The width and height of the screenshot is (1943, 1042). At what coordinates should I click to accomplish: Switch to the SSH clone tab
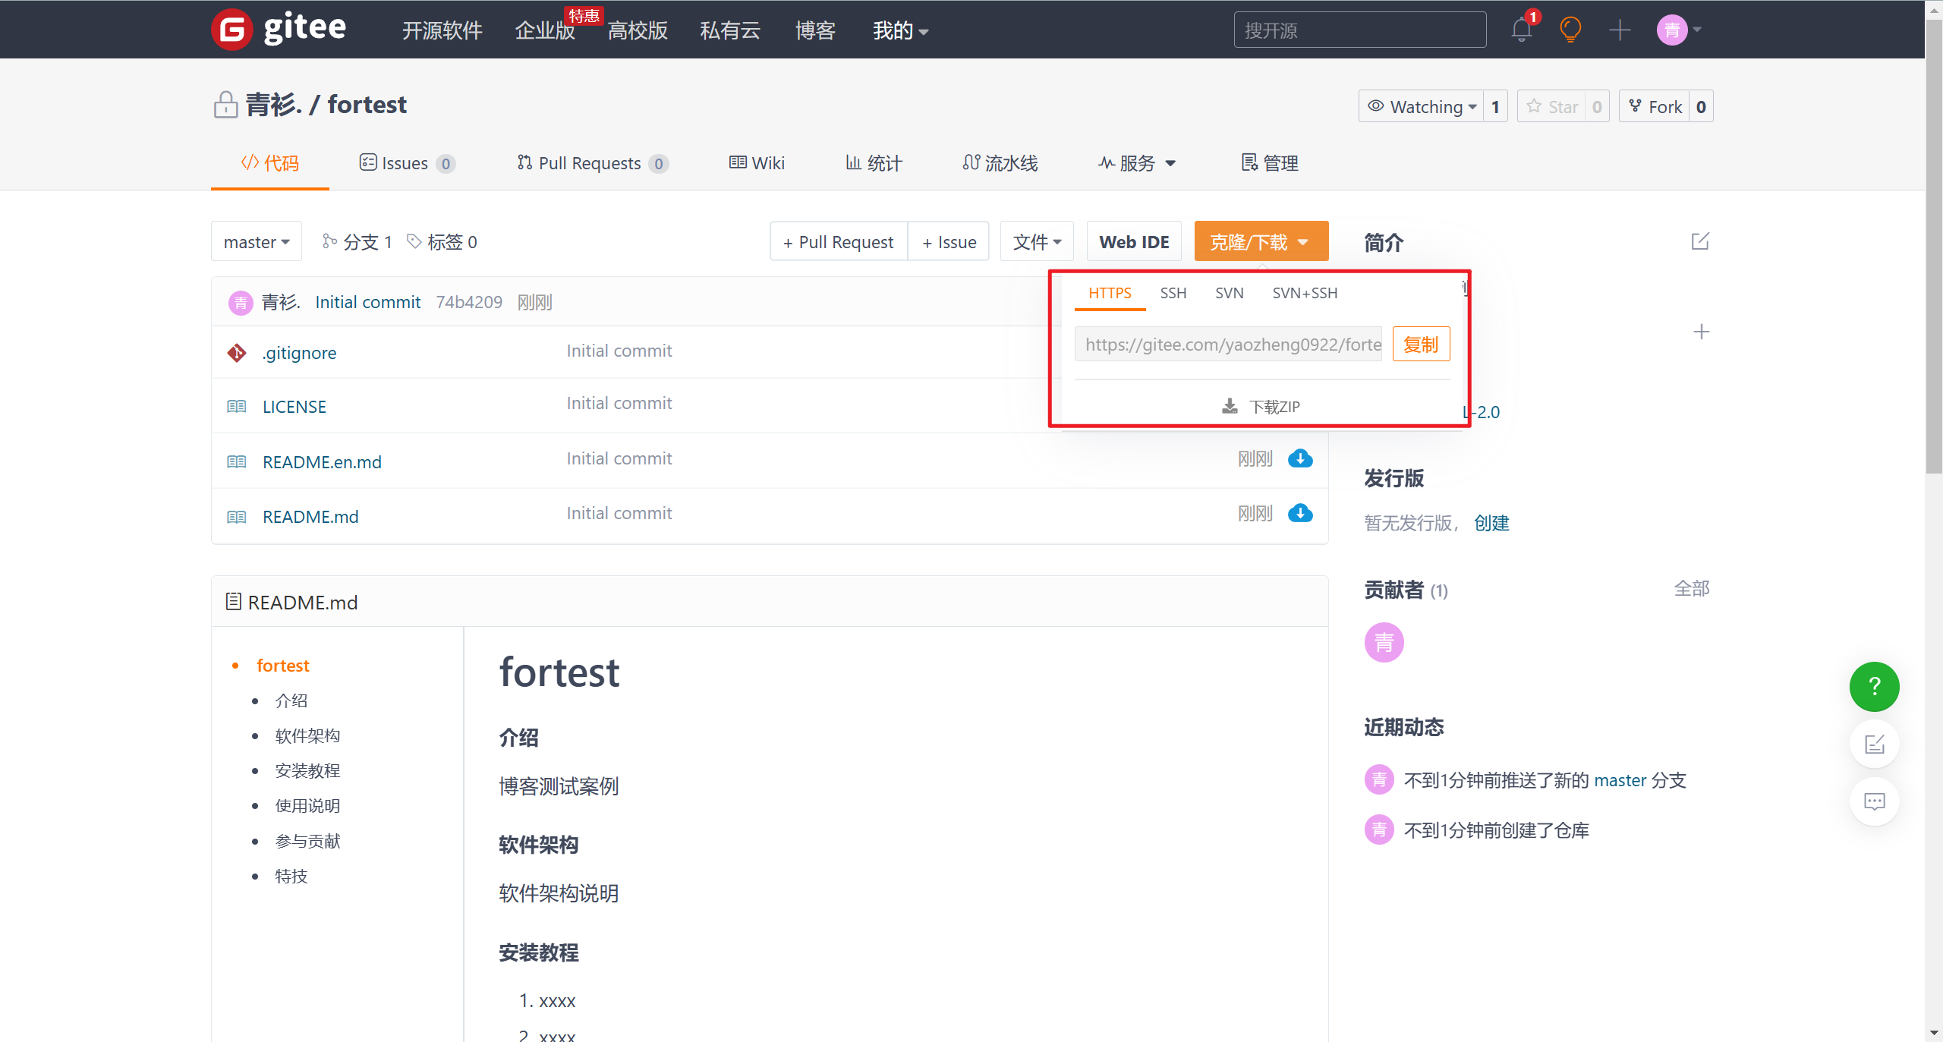1173,293
